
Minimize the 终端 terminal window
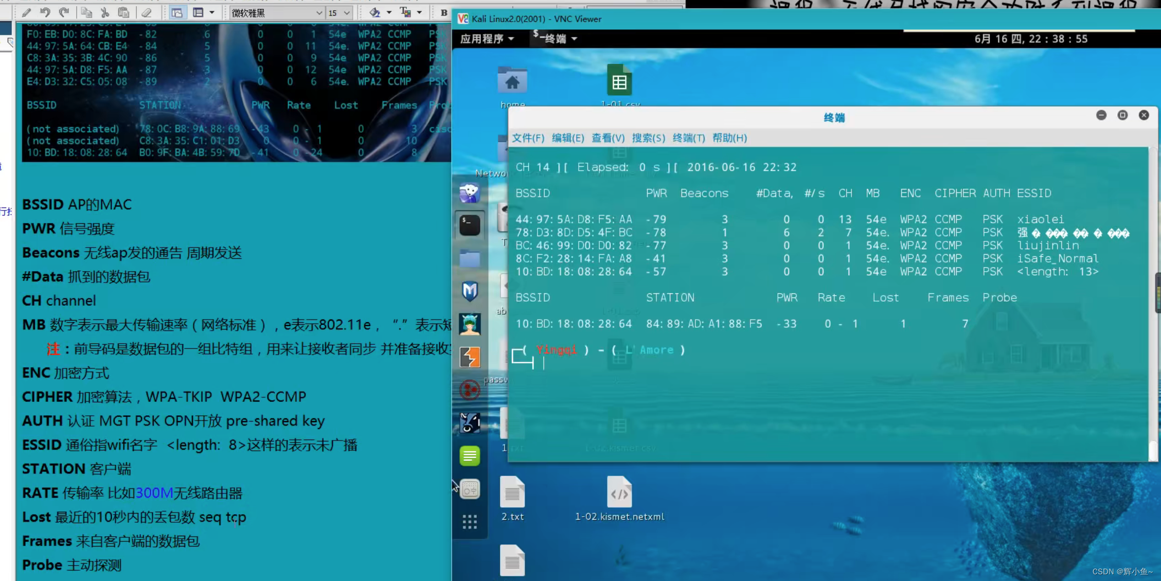[x=1101, y=115]
